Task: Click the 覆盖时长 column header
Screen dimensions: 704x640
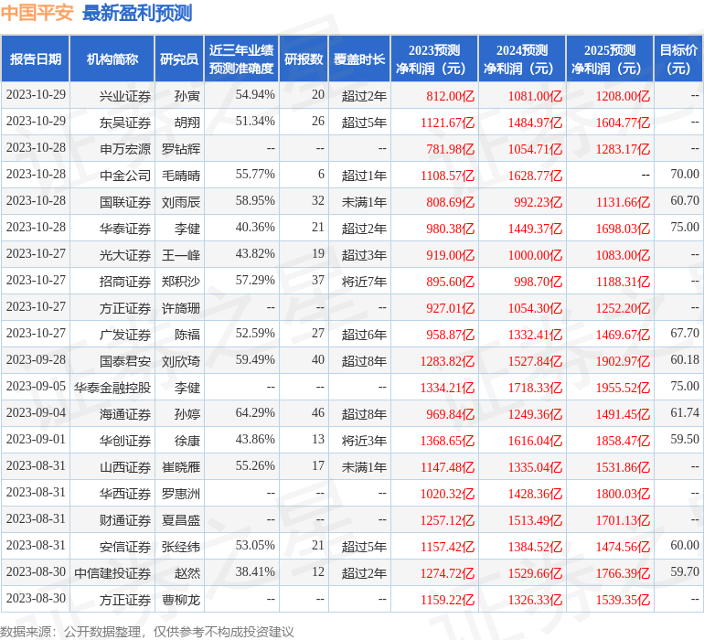Action: click(359, 59)
